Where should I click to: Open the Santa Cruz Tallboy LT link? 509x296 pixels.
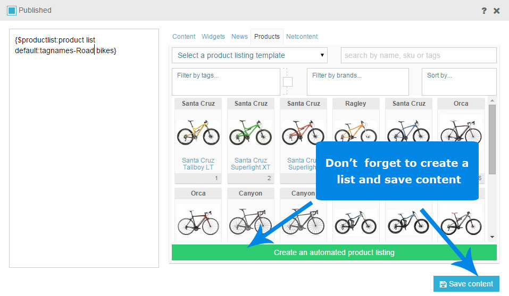point(198,164)
